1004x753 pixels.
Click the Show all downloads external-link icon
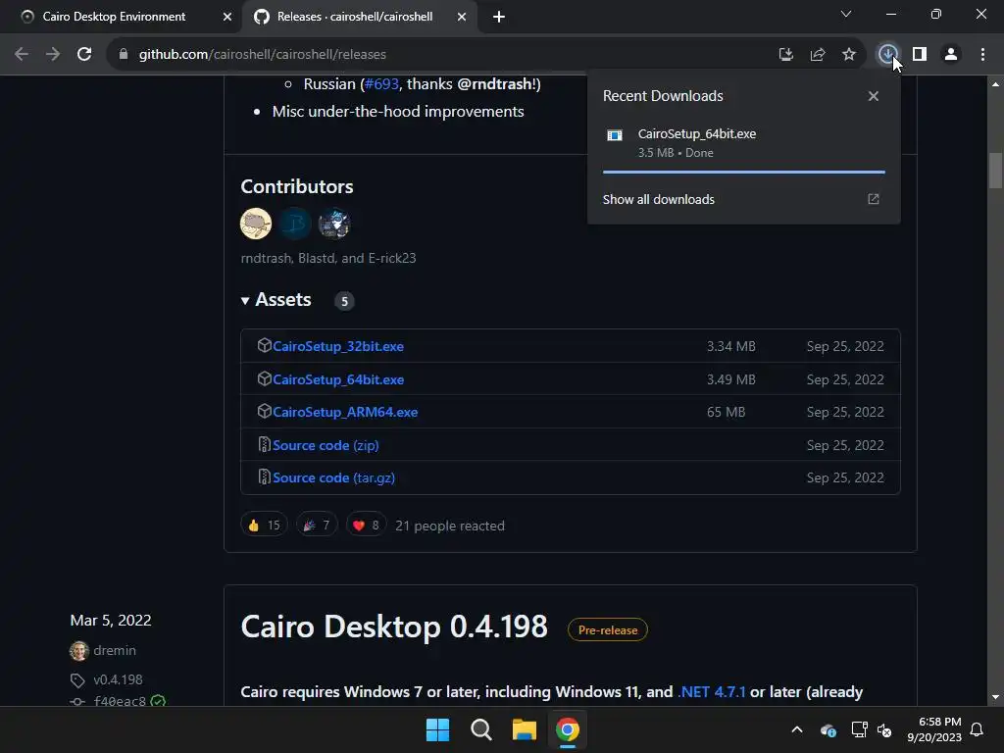874,199
